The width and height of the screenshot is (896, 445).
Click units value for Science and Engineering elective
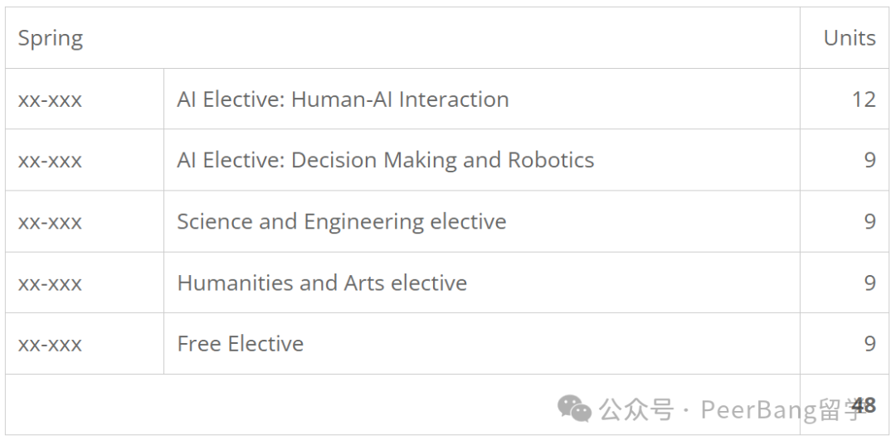tap(869, 221)
